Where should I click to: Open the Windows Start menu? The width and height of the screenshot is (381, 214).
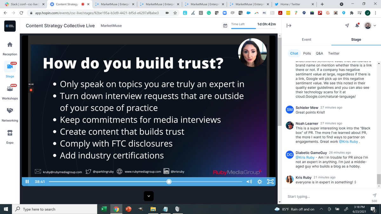(x=6, y=209)
